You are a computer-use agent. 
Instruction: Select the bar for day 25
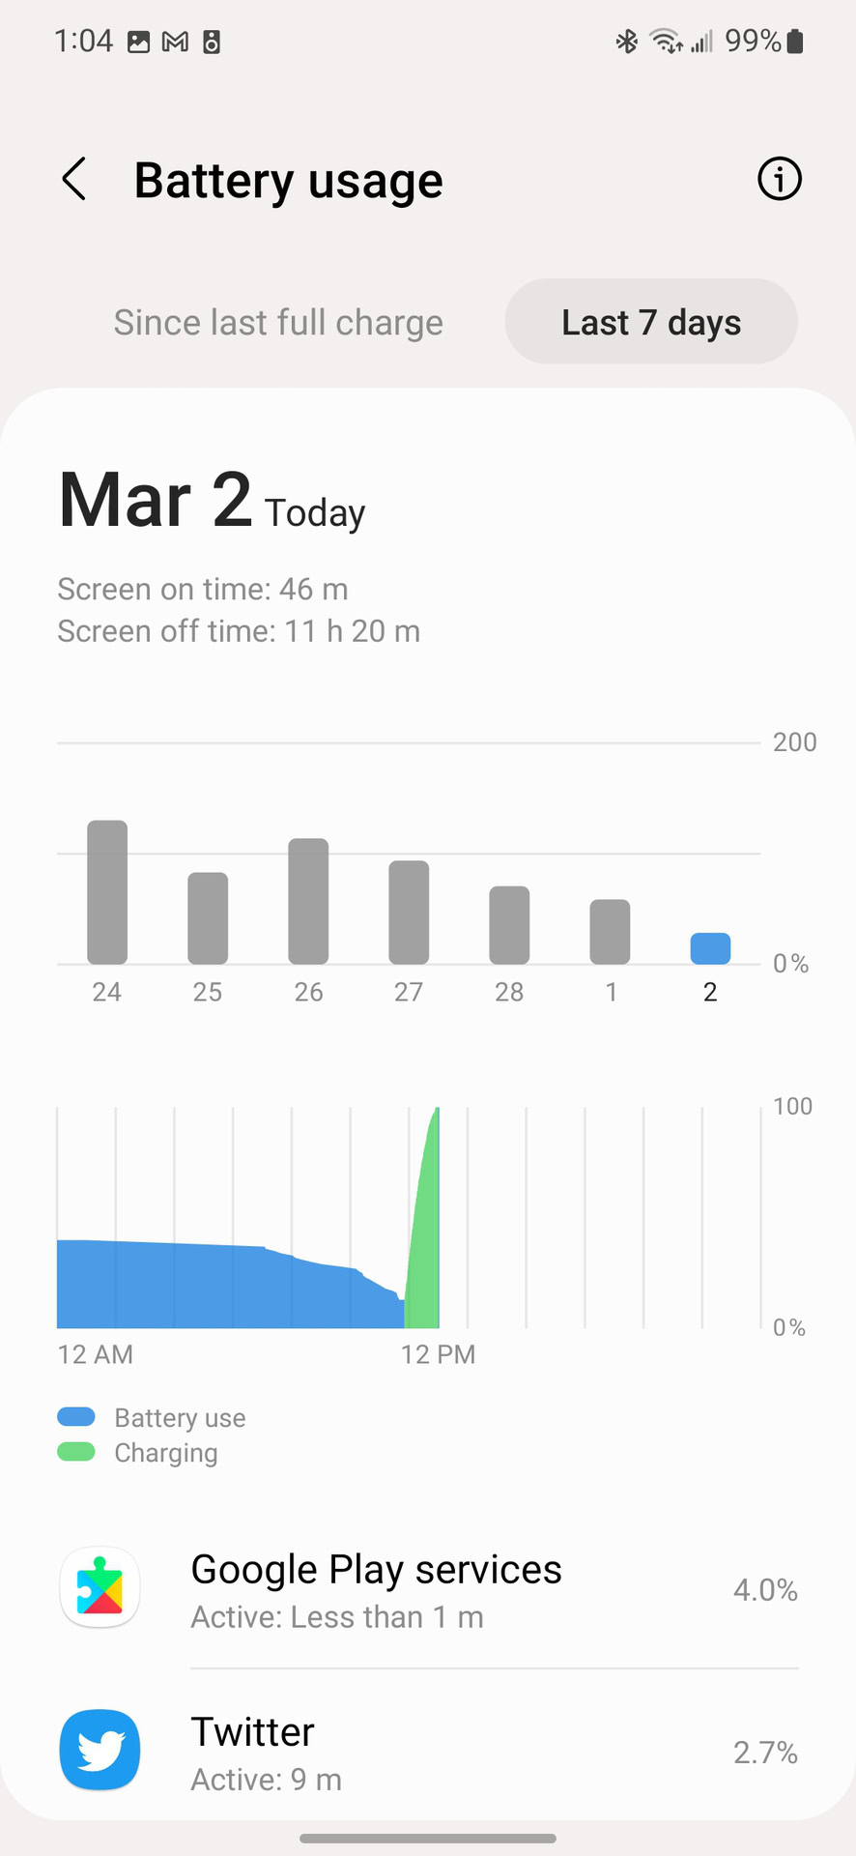click(x=208, y=917)
